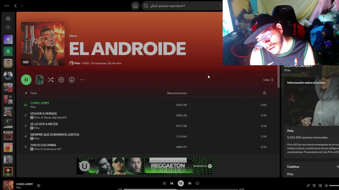Create a playlist with the plus icon
The image size is (339, 190).
8,27
